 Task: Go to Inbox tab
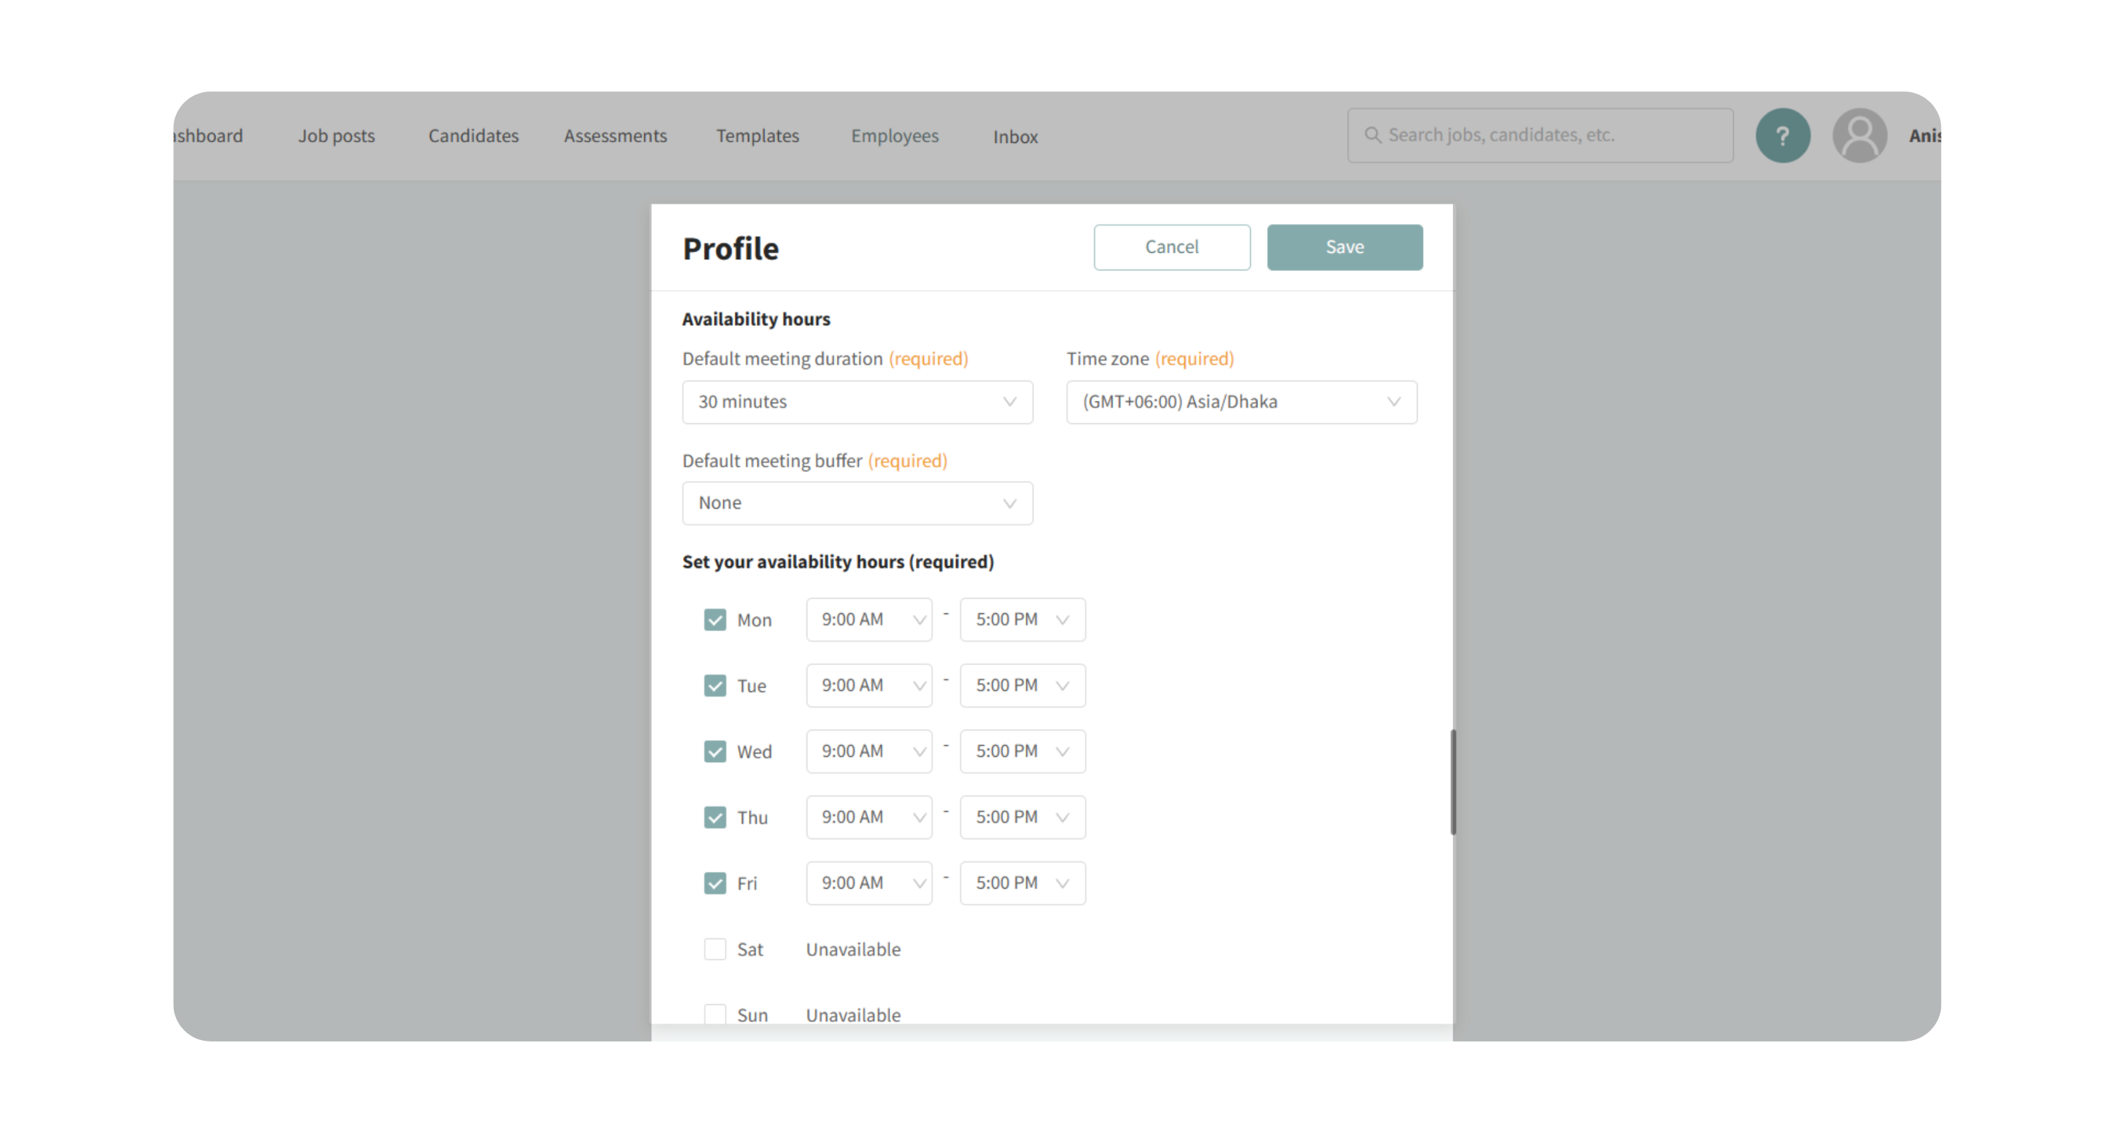point(1015,137)
